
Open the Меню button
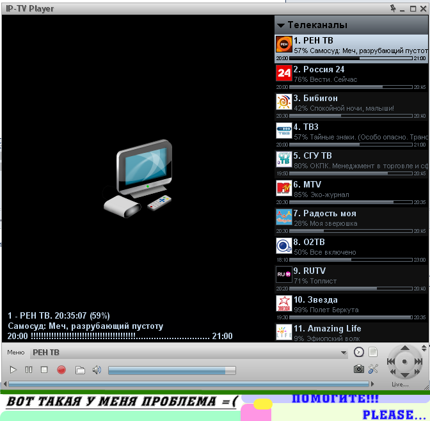(x=15, y=353)
